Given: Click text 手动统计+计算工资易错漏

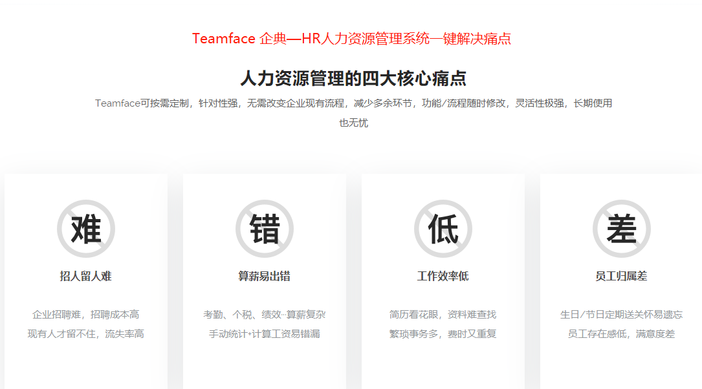Looking at the screenshot, I should pos(264,334).
